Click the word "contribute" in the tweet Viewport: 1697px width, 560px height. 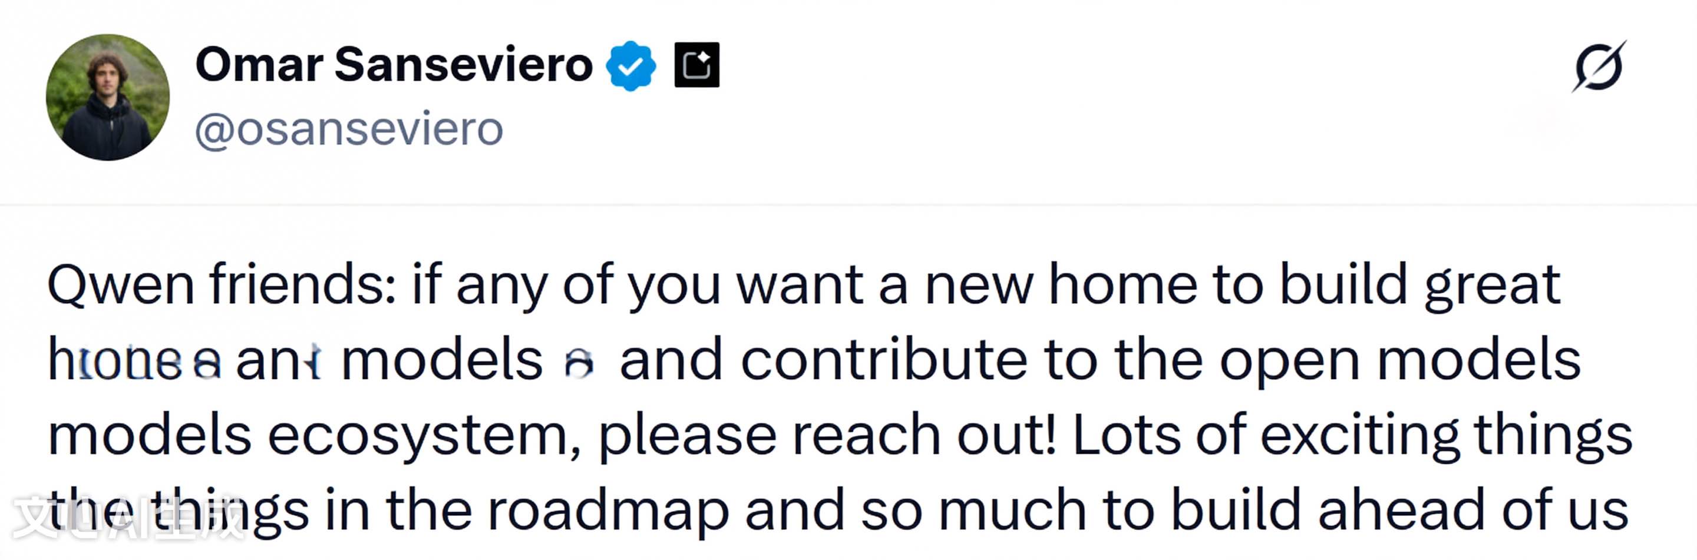coord(883,360)
